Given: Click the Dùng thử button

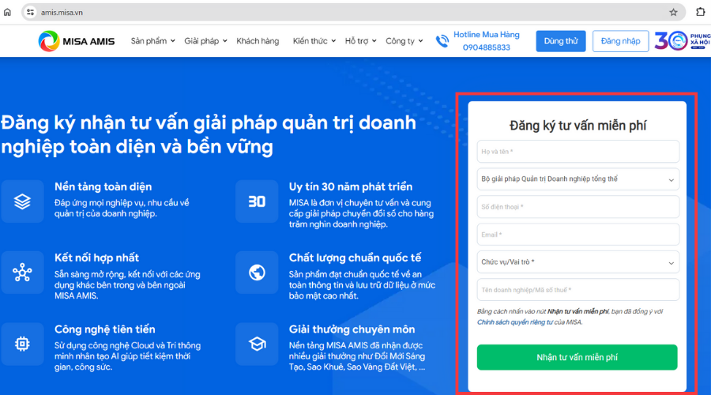Looking at the screenshot, I should point(561,41).
